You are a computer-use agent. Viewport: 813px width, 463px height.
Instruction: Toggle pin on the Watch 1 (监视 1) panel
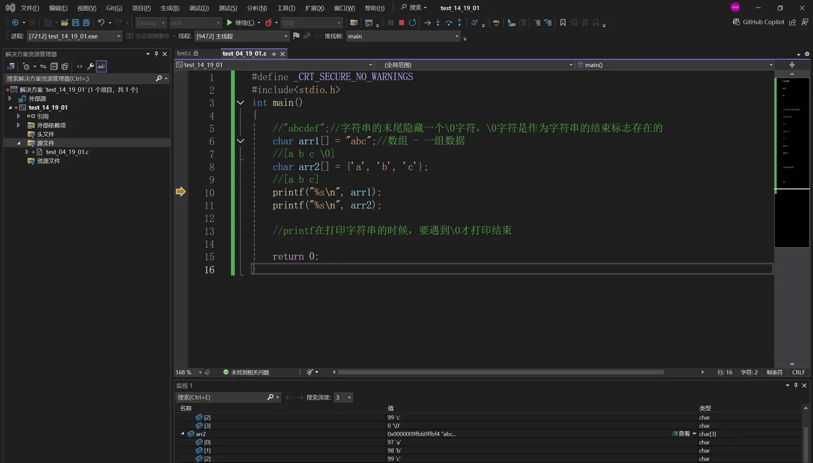click(x=796, y=385)
